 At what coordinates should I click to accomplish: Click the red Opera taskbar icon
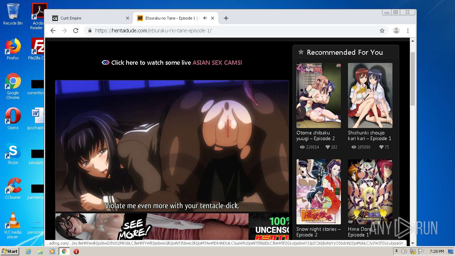point(76,251)
